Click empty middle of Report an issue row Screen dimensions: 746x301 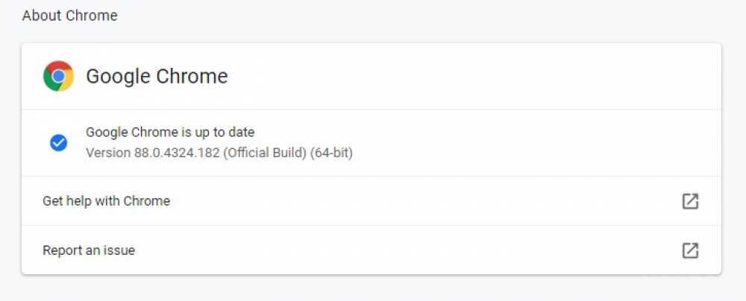coord(409,250)
